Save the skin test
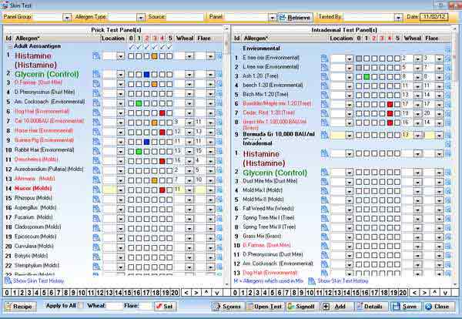Image resolution: width=462 pixels, height=319 pixels. [406, 307]
